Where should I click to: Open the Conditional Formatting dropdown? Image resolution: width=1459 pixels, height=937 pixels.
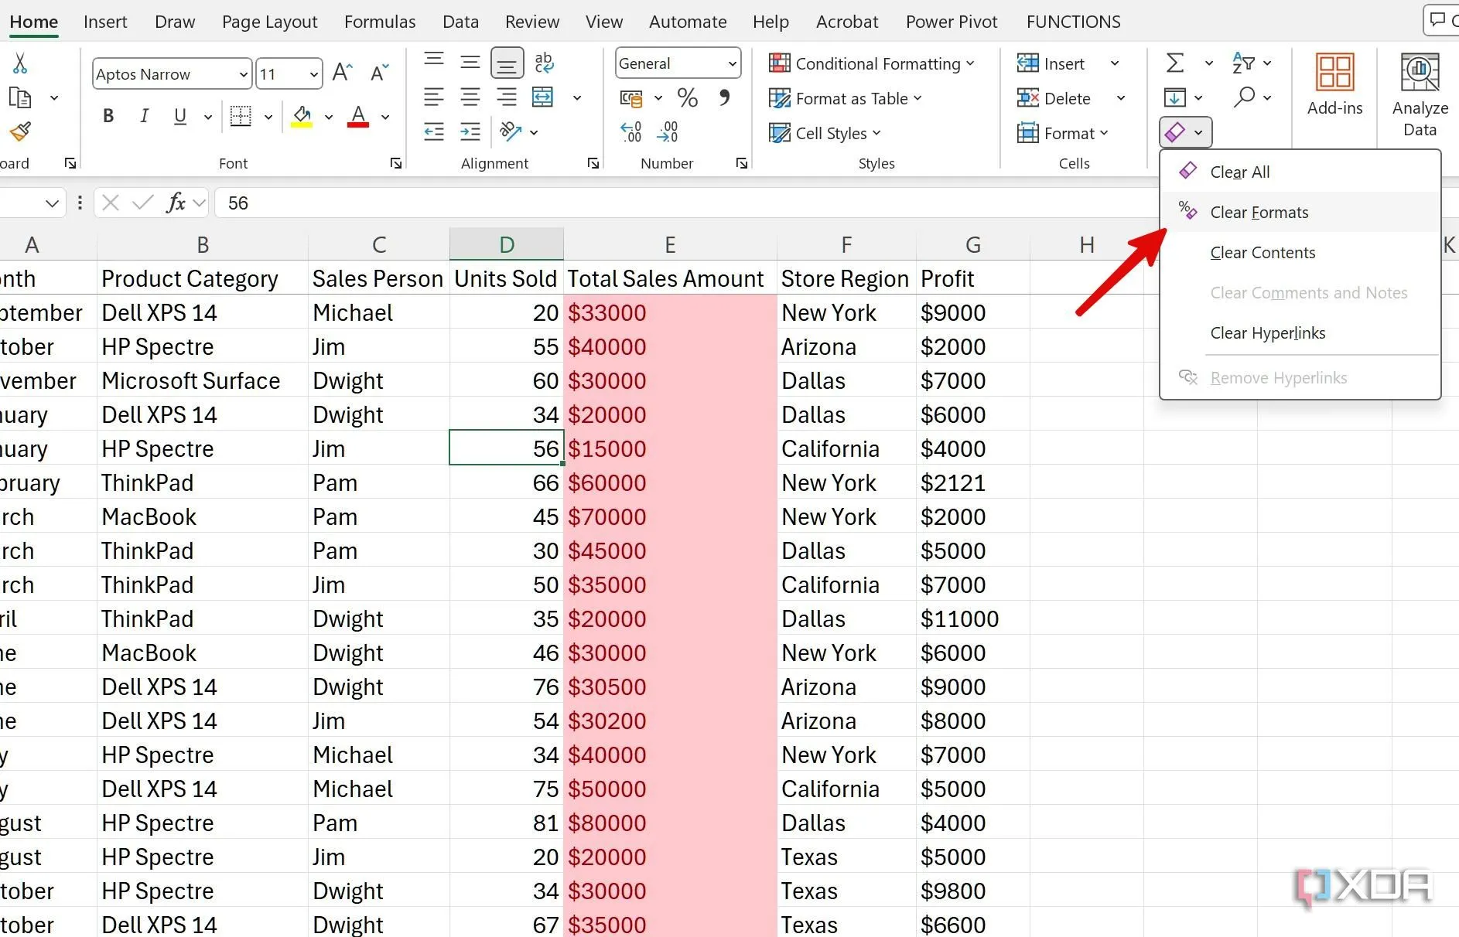(x=872, y=63)
